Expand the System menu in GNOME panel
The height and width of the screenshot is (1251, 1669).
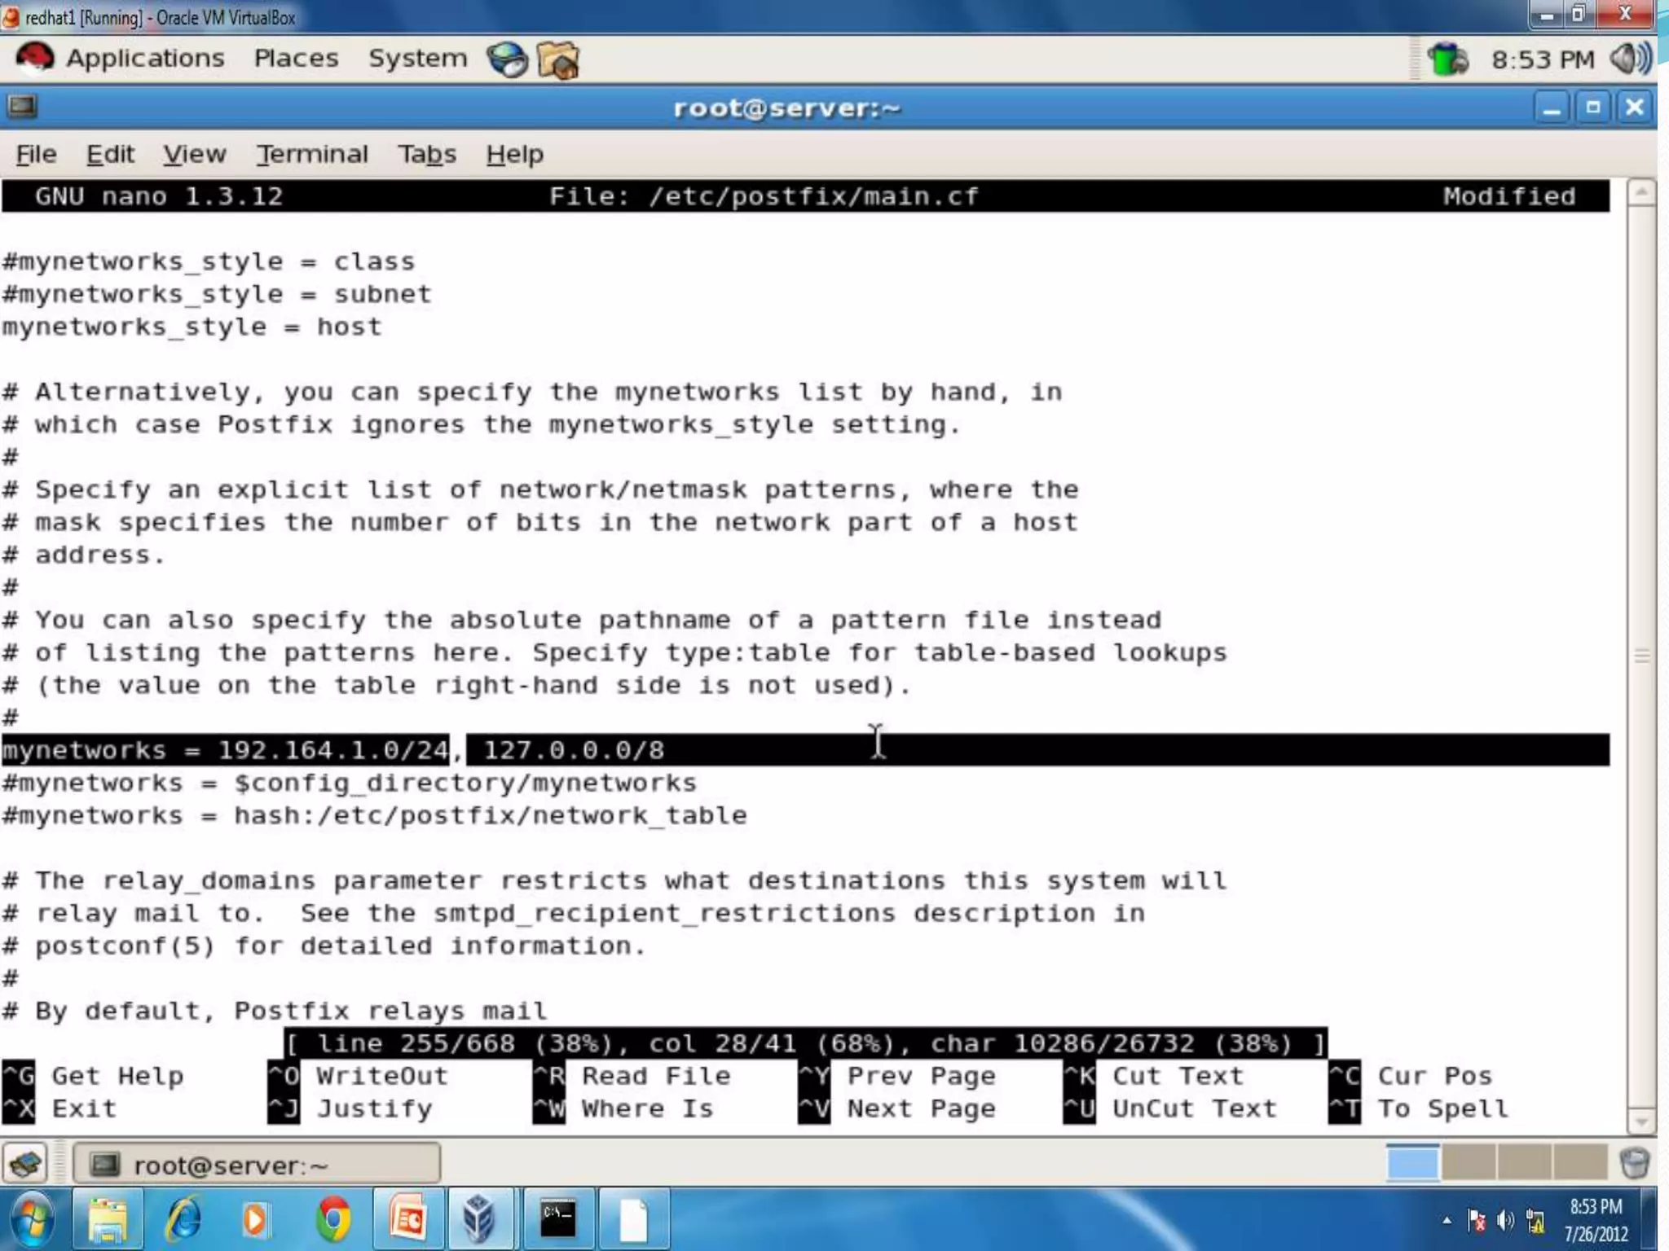point(417,59)
